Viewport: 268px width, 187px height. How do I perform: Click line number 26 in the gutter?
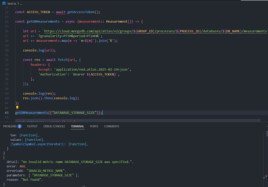pyautogui.click(x=7, y=30)
